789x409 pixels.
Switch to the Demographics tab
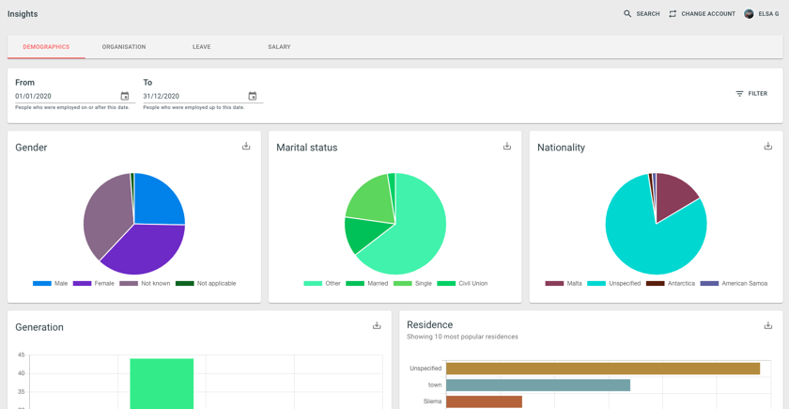[46, 47]
